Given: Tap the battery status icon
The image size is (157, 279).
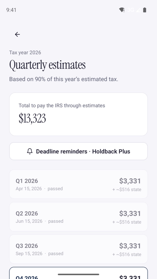Looking at the screenshot, I should 145,10.
